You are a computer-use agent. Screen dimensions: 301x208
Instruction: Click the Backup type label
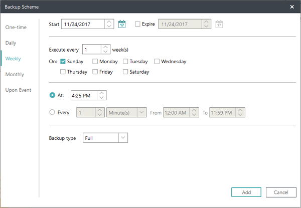coord(62,138)
